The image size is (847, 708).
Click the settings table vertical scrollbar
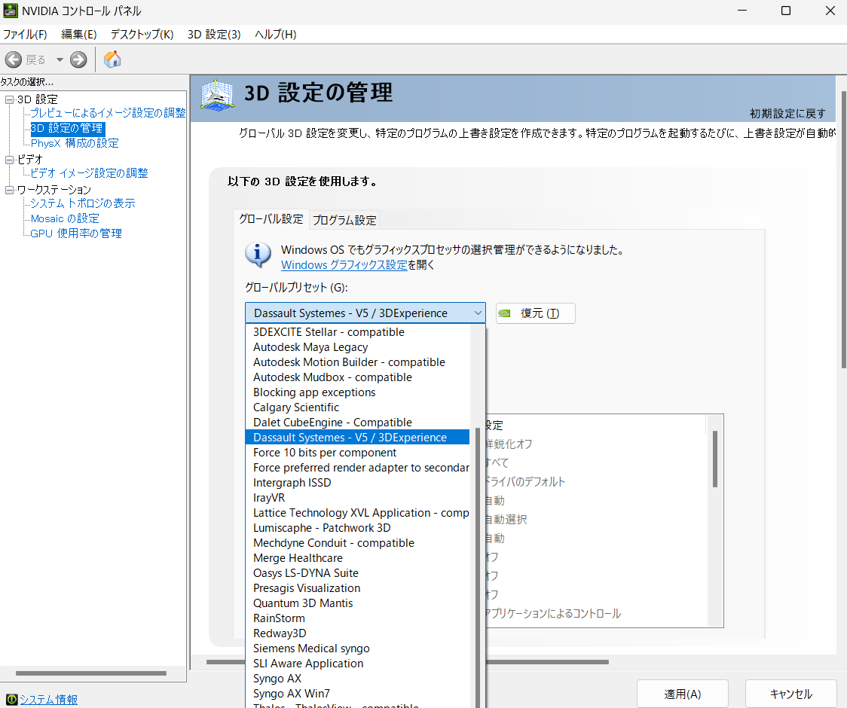714,459
